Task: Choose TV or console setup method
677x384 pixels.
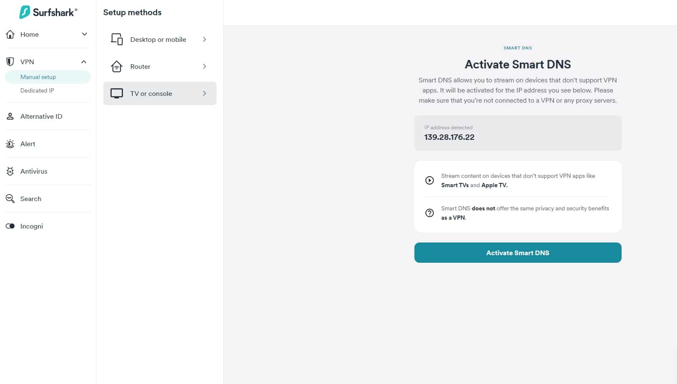Action: pyautogui.click(x=160, y=93)
